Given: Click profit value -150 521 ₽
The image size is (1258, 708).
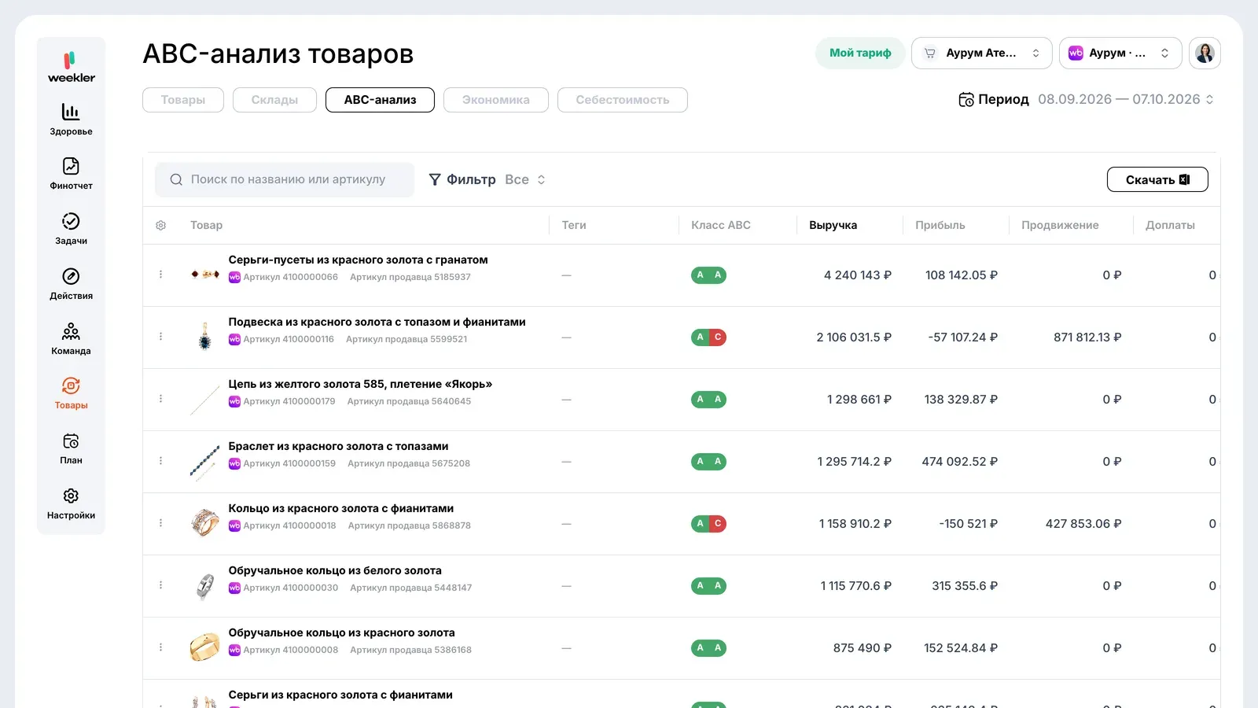Looking at the screenshot, I should pyautogui.click(x=968, y=524).
